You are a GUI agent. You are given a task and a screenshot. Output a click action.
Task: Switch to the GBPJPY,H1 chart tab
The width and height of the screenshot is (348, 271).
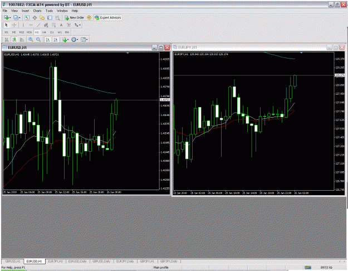pos(147,261)
